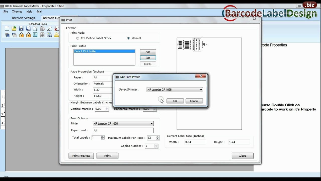Select Pre Define Label Stock print mode
The image size is (321, 181).
click(x=78, y=38)
